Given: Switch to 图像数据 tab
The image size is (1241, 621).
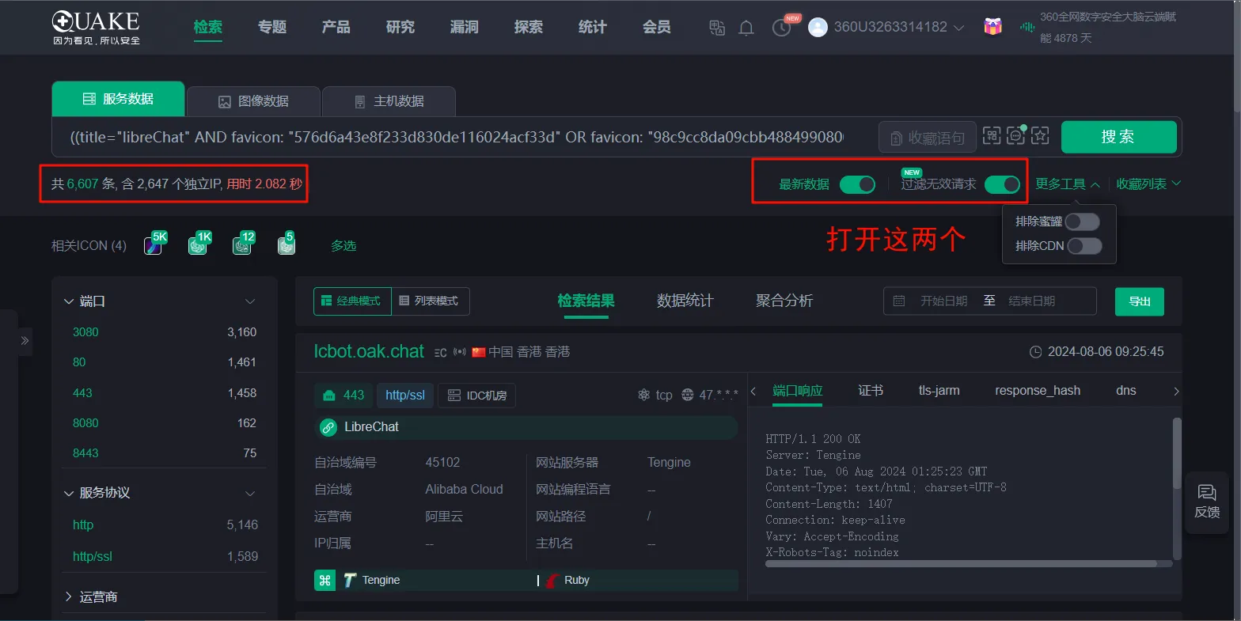Looking at the screenshot, I should pyautogui.click(x=254, y=101).
